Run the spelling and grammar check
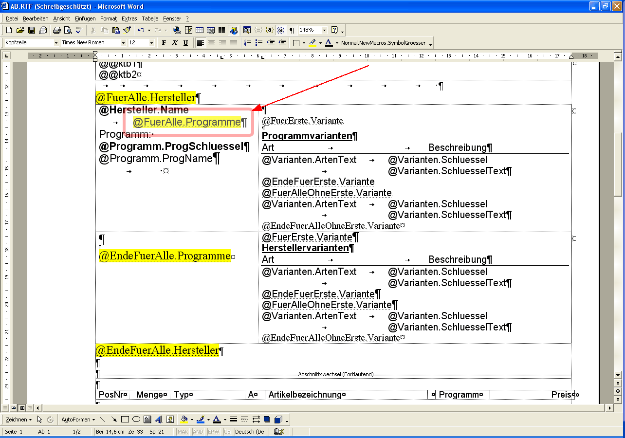Image resolution: width=625 pixels, height=438 pixels. click(x=79, y=30)
